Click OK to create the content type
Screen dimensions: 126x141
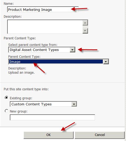[49, 135]
